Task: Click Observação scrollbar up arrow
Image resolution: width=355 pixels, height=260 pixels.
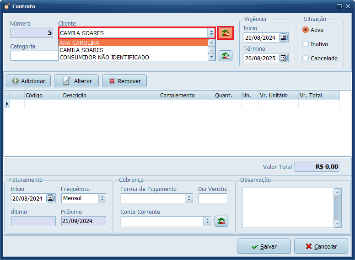Action: pos(337,192)
